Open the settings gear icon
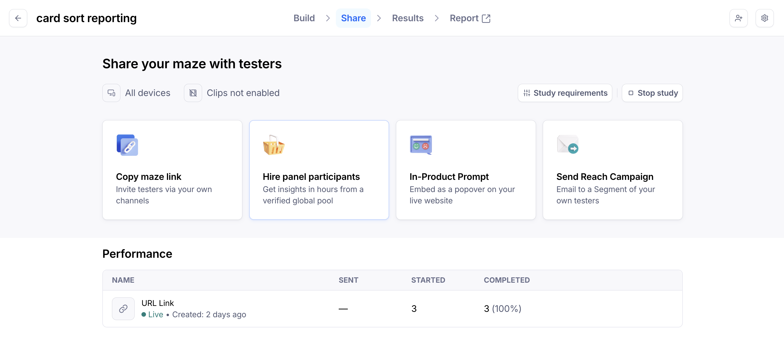Viewport: 784px width, 345px height. (764, 18)
